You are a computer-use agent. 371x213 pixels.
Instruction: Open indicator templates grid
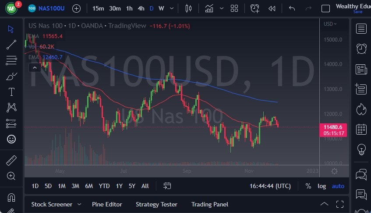tap(234, 8)
